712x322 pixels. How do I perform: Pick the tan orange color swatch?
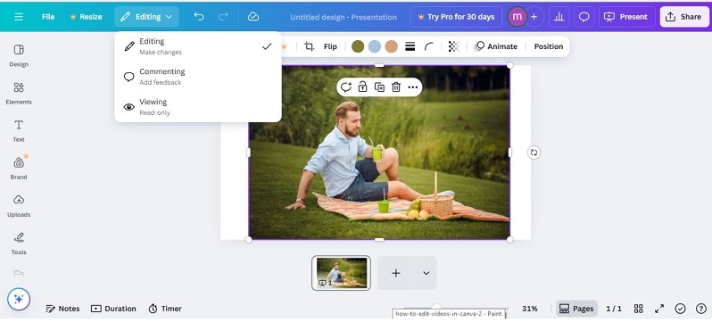392,46
